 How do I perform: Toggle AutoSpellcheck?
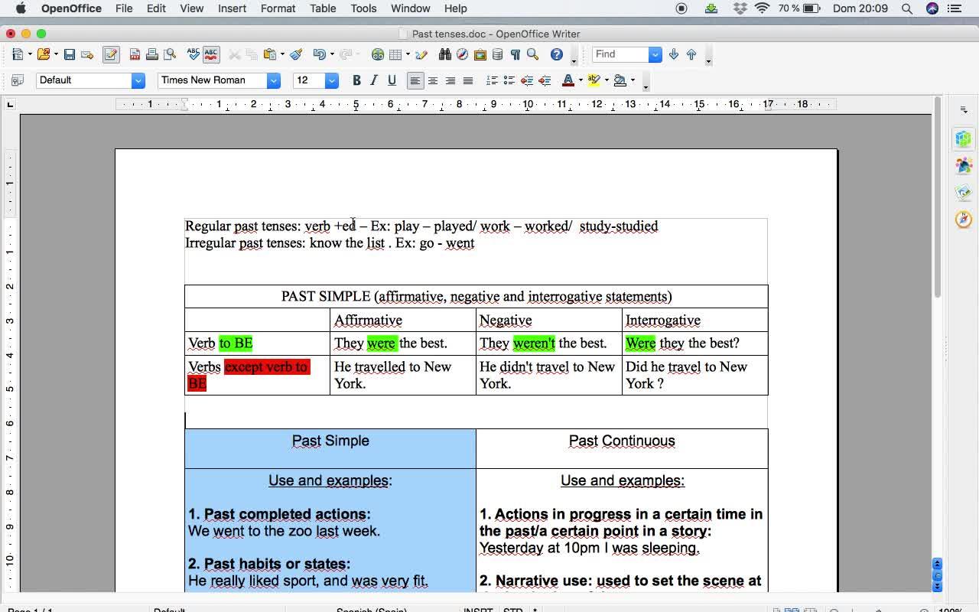pyautogui.click(x=211, y=54)
